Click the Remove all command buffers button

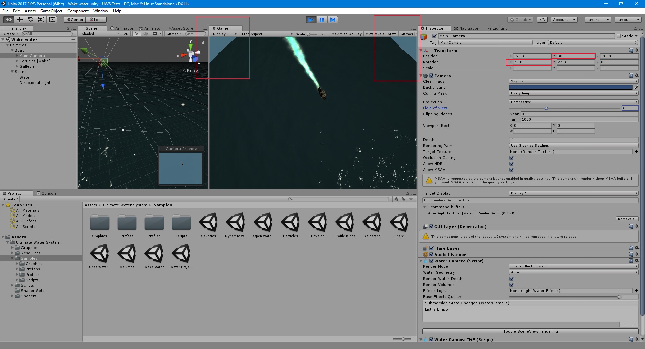(627, 219)
